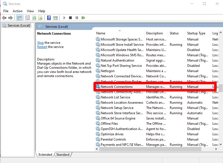Stop the service with the square icon
The width and height of the screenshot is (223, 163).
point(71,17)
